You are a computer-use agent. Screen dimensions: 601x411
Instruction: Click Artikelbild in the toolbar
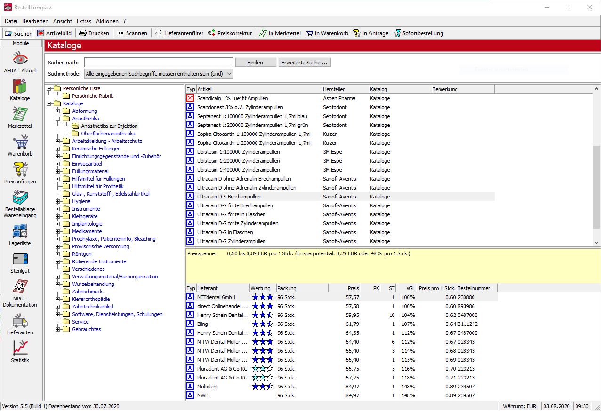click(55, 33)
